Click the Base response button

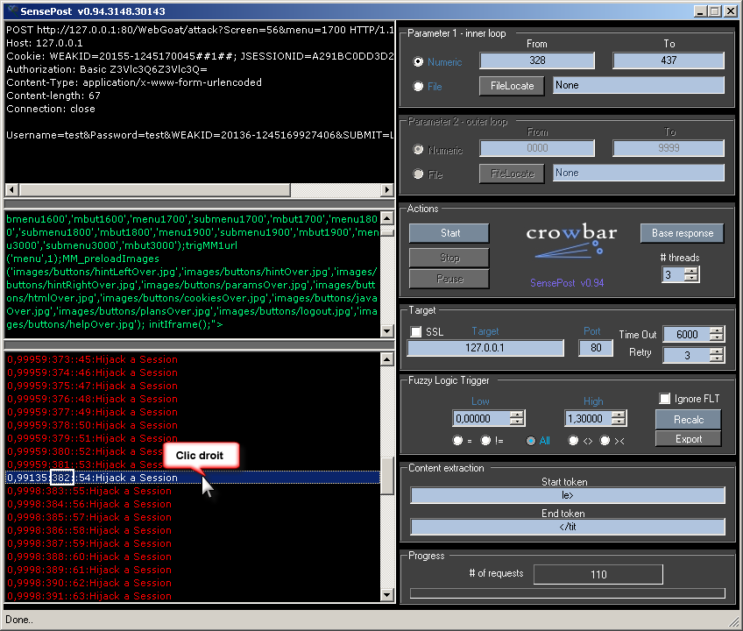683,233
